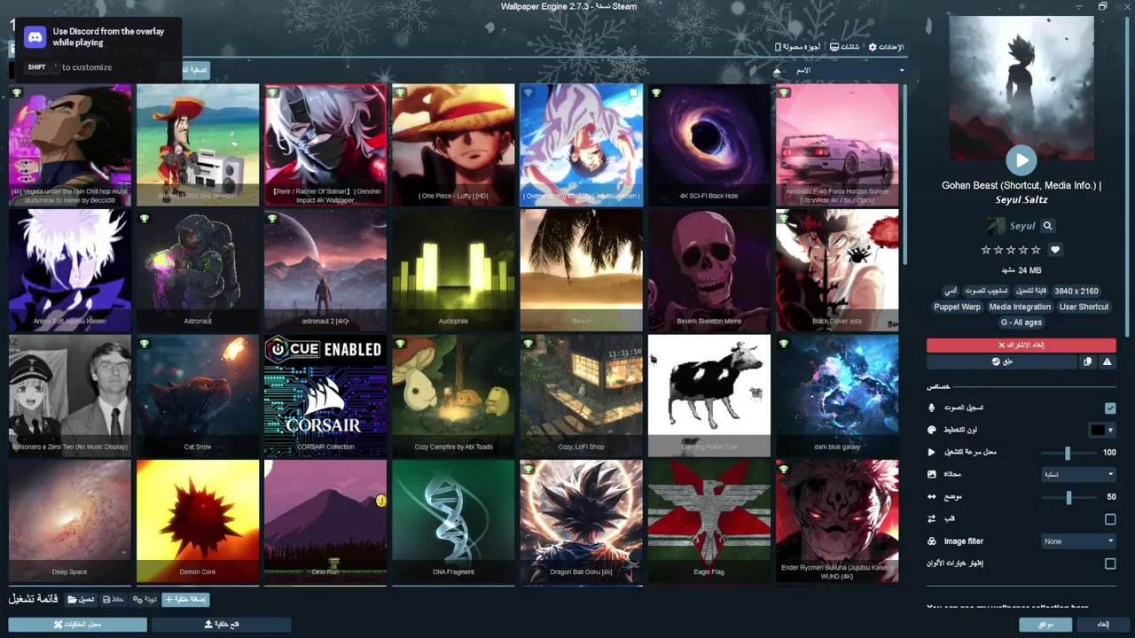
Task: Report wallpaper using the warning triangle icon
Action: 1107,362
